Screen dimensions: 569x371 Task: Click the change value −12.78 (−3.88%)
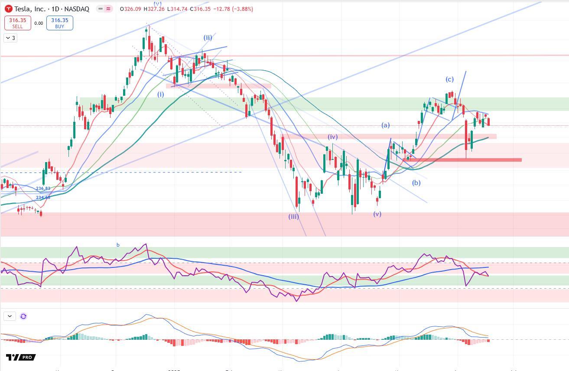pos(233,9)
